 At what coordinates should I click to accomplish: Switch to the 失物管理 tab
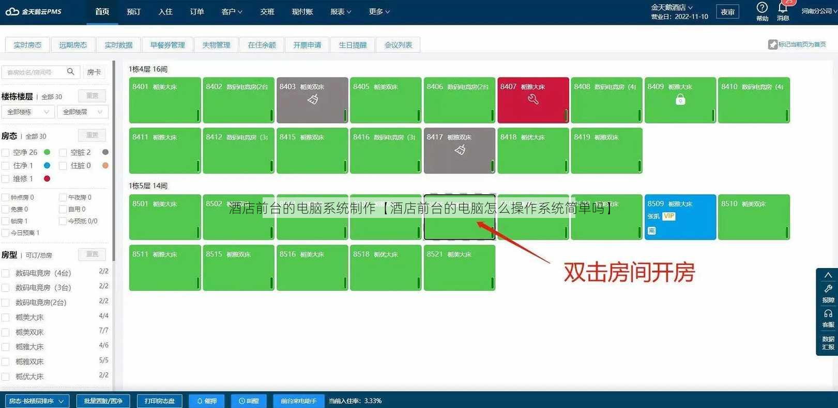[216, 45]
